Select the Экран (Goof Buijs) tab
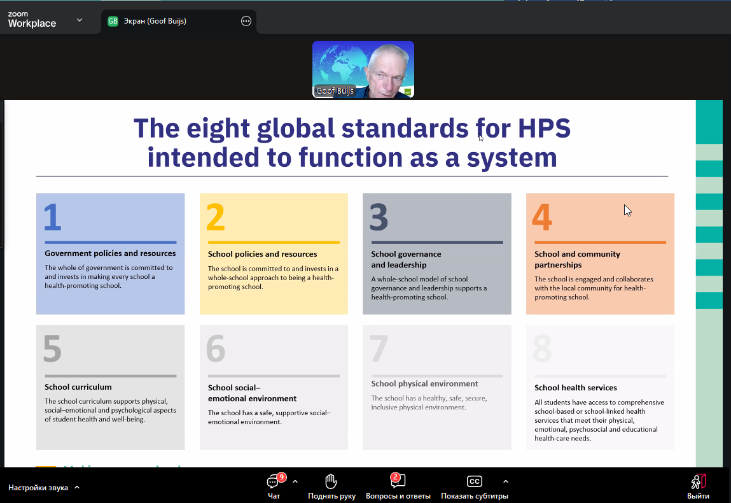 coord(155,21)
